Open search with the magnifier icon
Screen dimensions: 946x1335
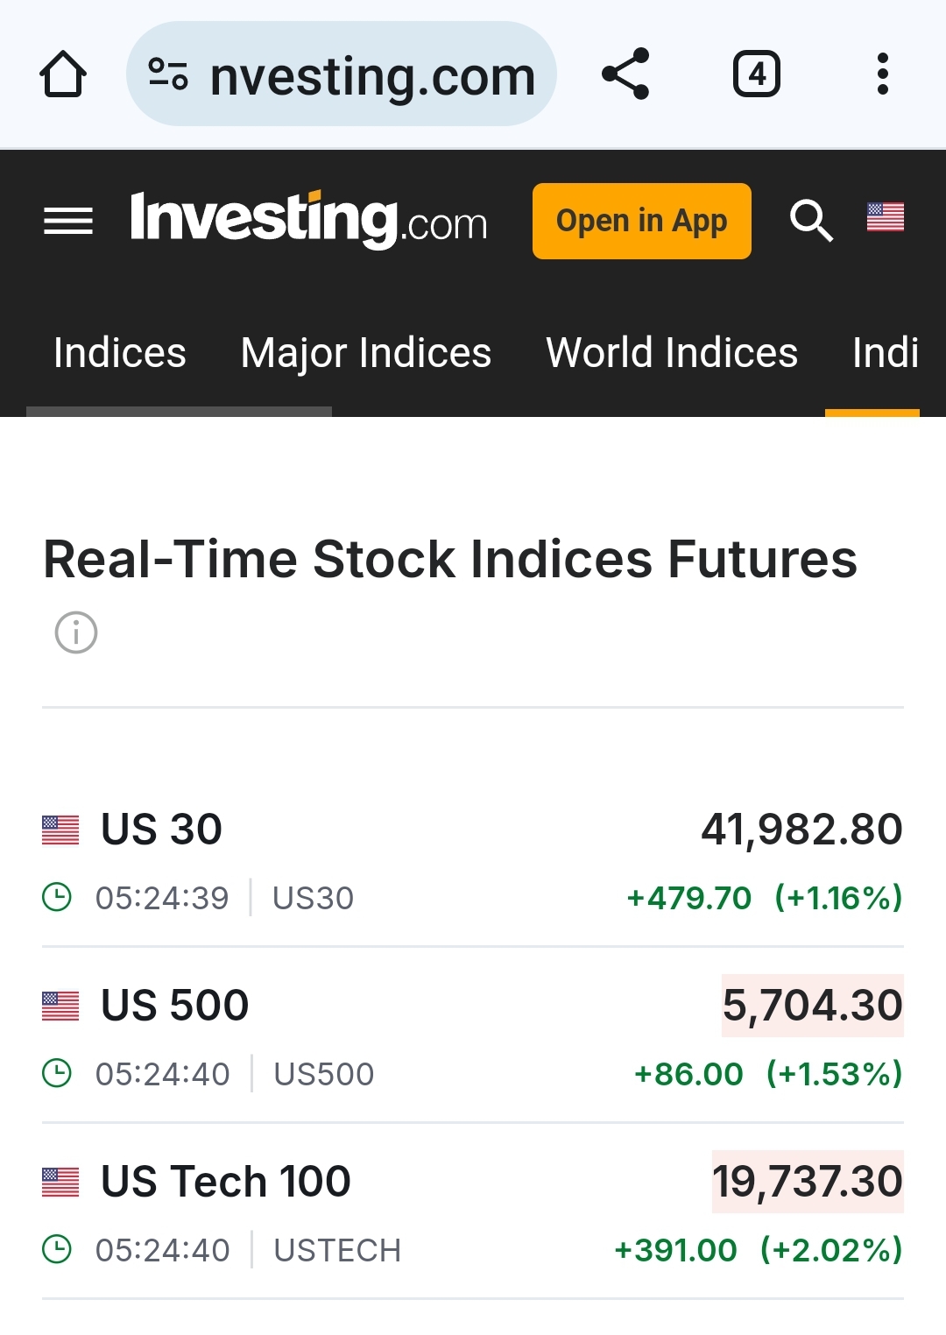coord(811,220)
